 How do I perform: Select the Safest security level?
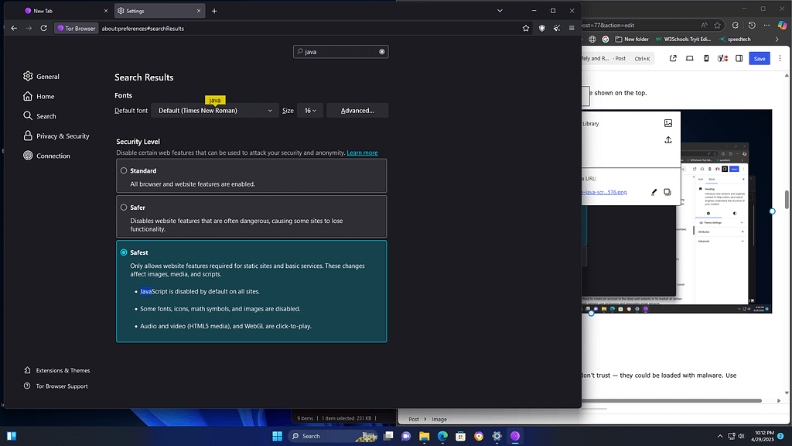pyautogui.click(x=124, y=252)
